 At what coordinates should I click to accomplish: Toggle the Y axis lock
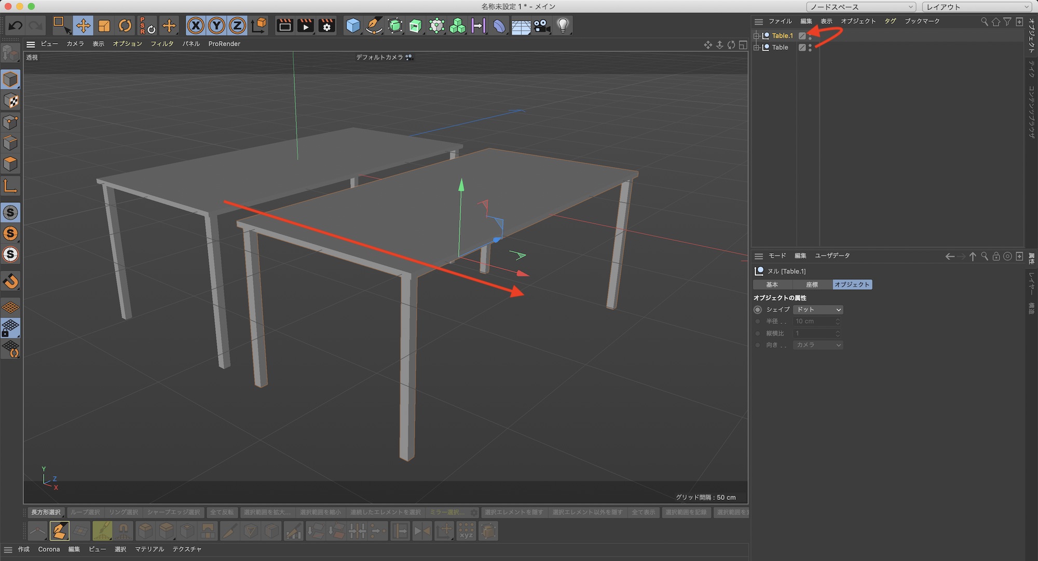[x=216, y=25]
